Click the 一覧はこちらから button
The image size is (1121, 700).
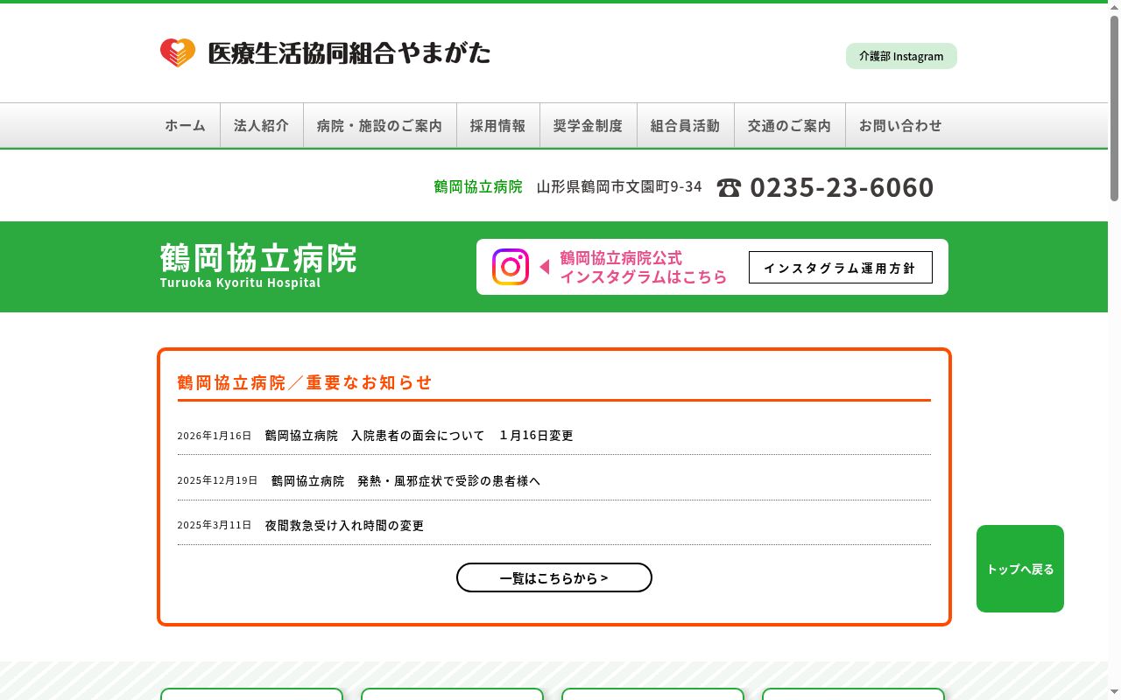(x=554, y=577)
